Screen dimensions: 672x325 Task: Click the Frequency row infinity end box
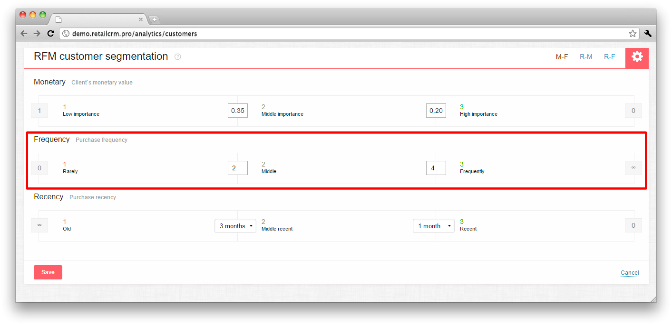(633, 168)
